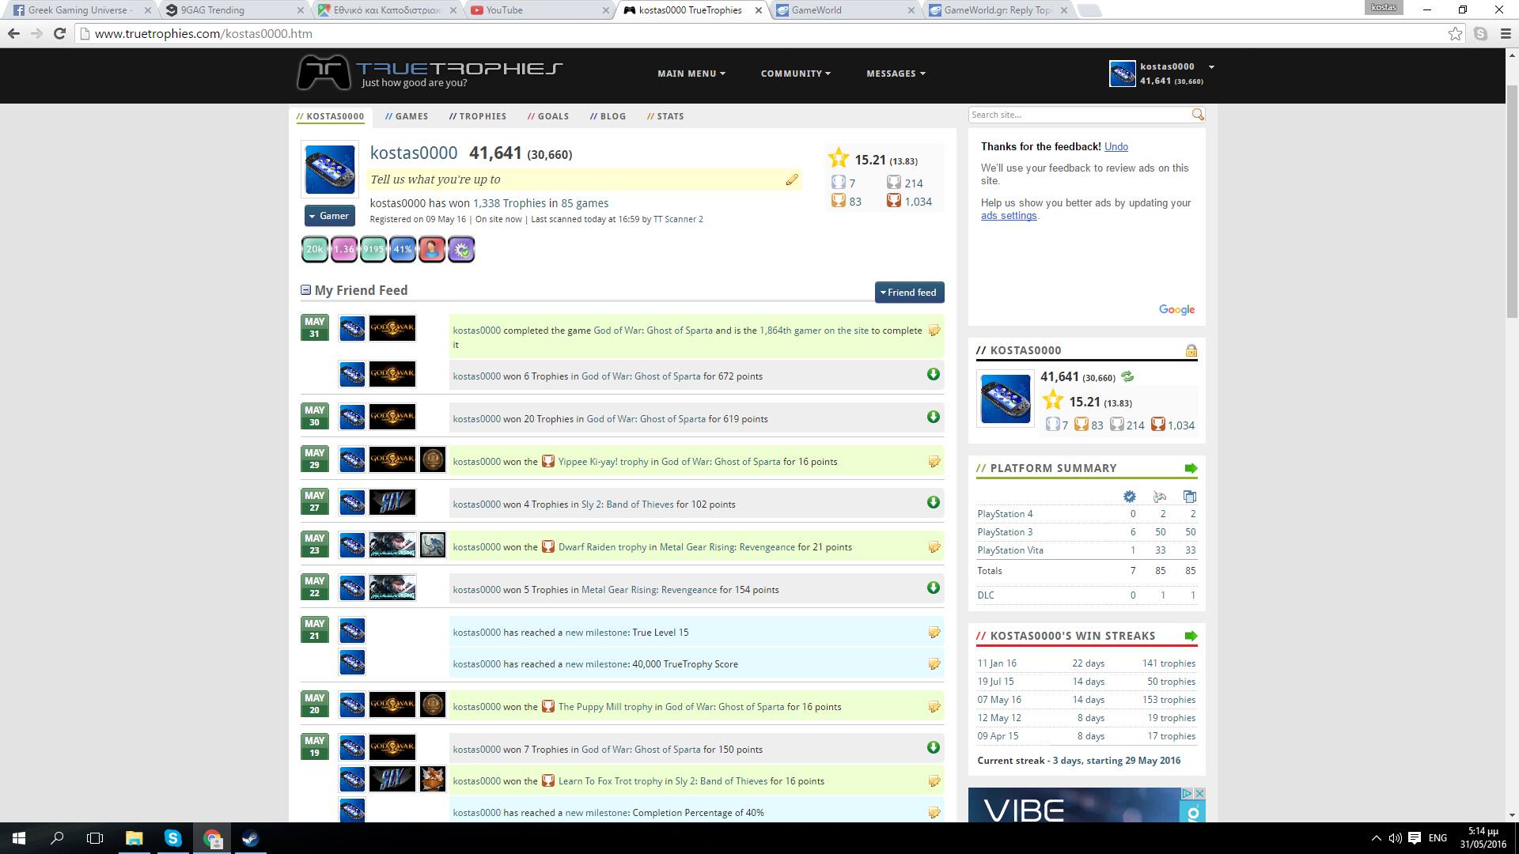This screenshot has height=854, width=1519.
Task: Switch to the Games tab
Action: click(x=407, y=116)
